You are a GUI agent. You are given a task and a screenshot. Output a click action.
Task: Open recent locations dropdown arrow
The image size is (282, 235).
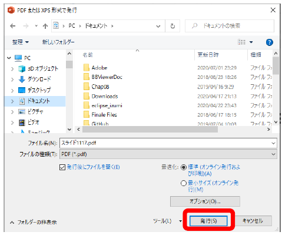[36, 26]
